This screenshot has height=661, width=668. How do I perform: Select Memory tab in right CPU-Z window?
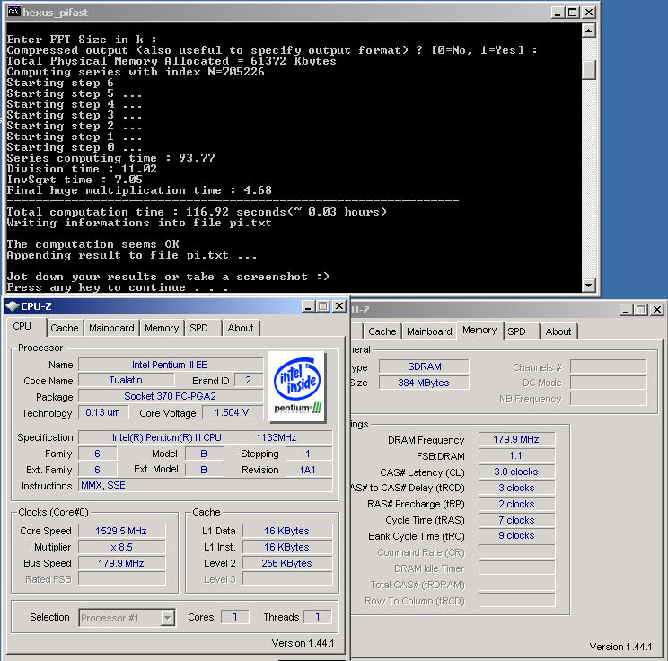(x=479, y=330)
